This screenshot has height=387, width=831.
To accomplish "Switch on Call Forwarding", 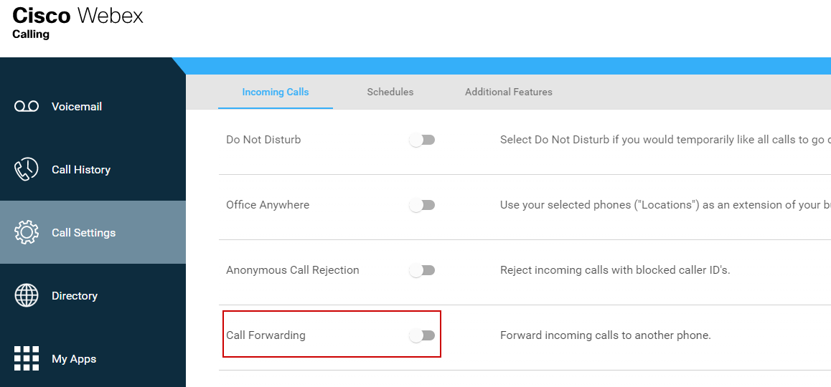I will (422, 335).
